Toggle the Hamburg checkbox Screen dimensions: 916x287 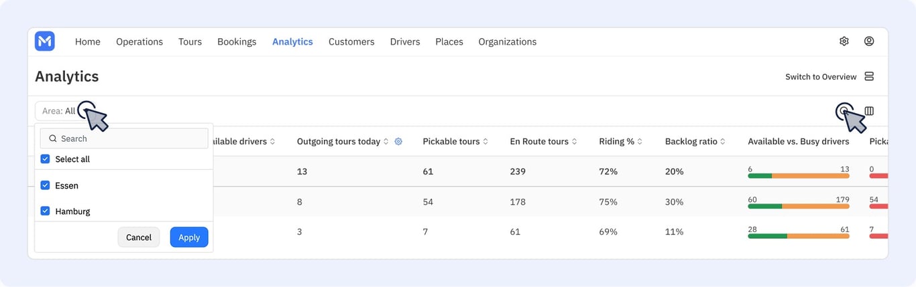tap(46, 211)
